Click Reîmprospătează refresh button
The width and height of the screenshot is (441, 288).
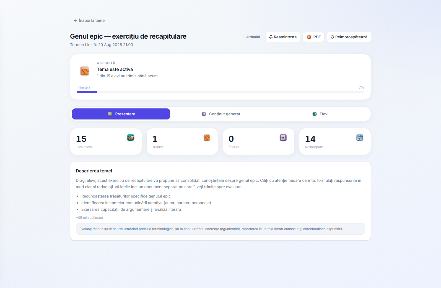349,37
